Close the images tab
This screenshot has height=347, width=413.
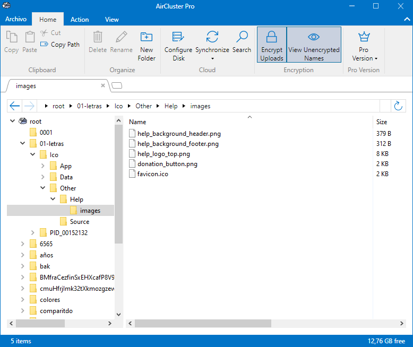tap(103, 85)
